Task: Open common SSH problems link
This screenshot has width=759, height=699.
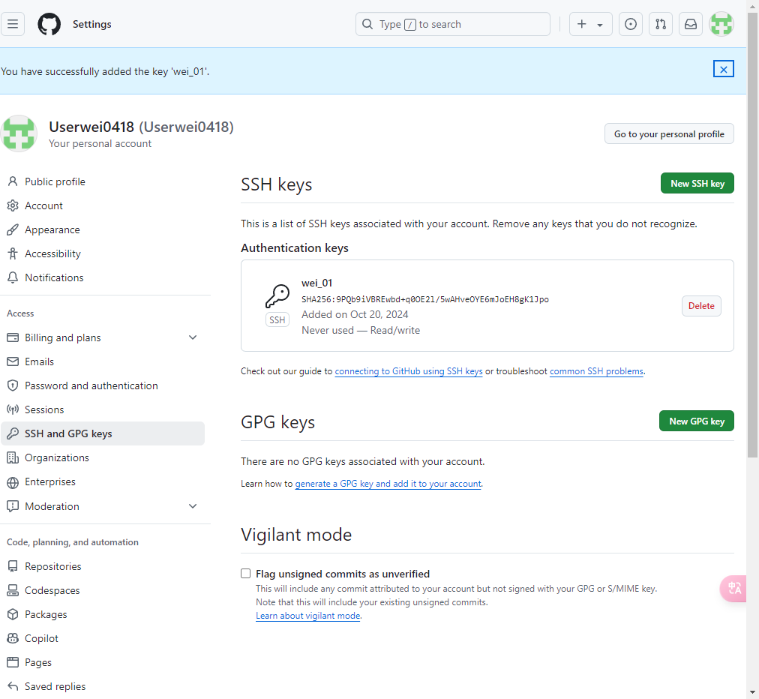Action: (x=596, y=371)
